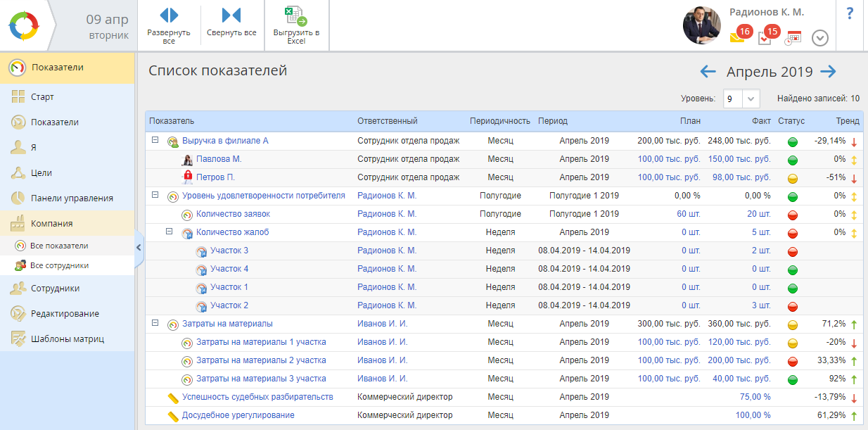Open the Успешность судебных разбирательств link
Screen dimensions: 868x430
[x=257, y=397]
